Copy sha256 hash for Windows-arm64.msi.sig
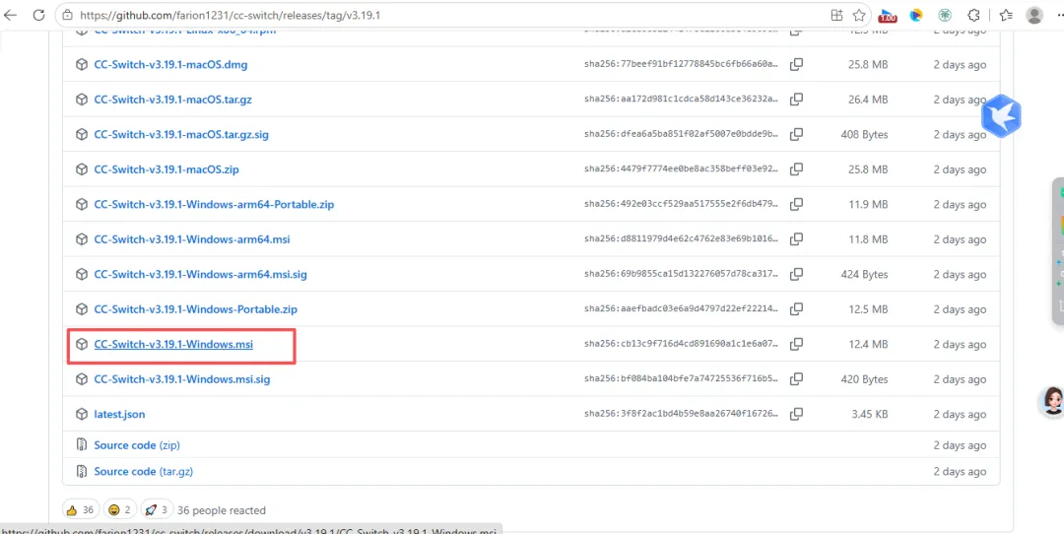This screenshot has width=1064, height=534. (797, 274)
